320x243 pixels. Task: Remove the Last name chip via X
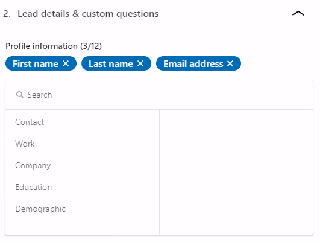(x=140, y=63)
